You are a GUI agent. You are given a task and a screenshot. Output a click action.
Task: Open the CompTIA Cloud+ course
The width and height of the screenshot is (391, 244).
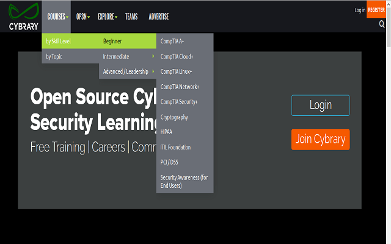tap(185, 57)
